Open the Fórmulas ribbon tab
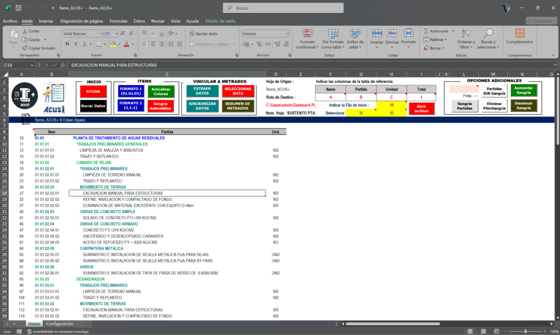The height and width of the screenshot is (335, 560). (x=118, y=21)
